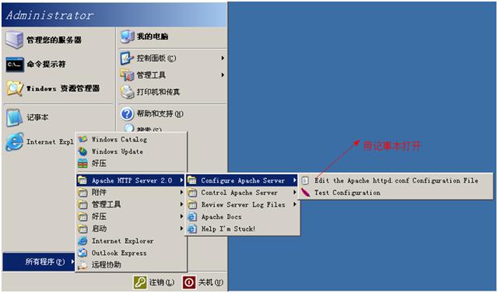498x293 pixels.
Task: Click the Windows Catalog icon
Action: pyautogui.click(x=83, y=139)
